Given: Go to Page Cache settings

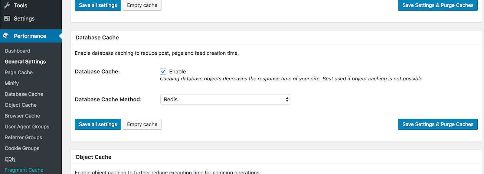Looking at the screenshot, I should (18, 72).
